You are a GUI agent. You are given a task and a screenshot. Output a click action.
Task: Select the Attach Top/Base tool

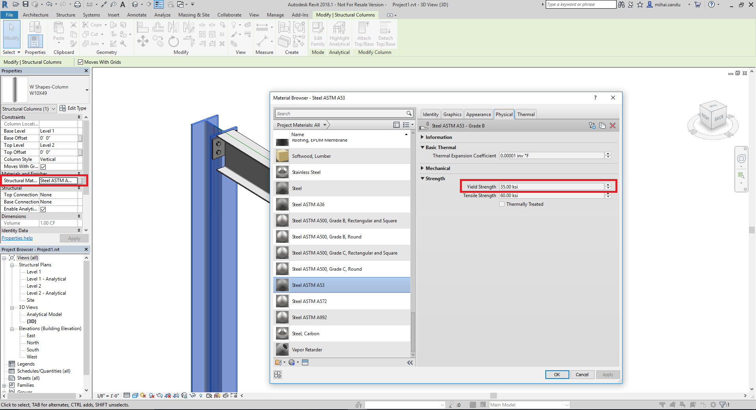[363, 34]
